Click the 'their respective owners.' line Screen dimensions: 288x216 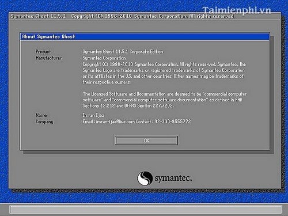click(x=107, y=82)
